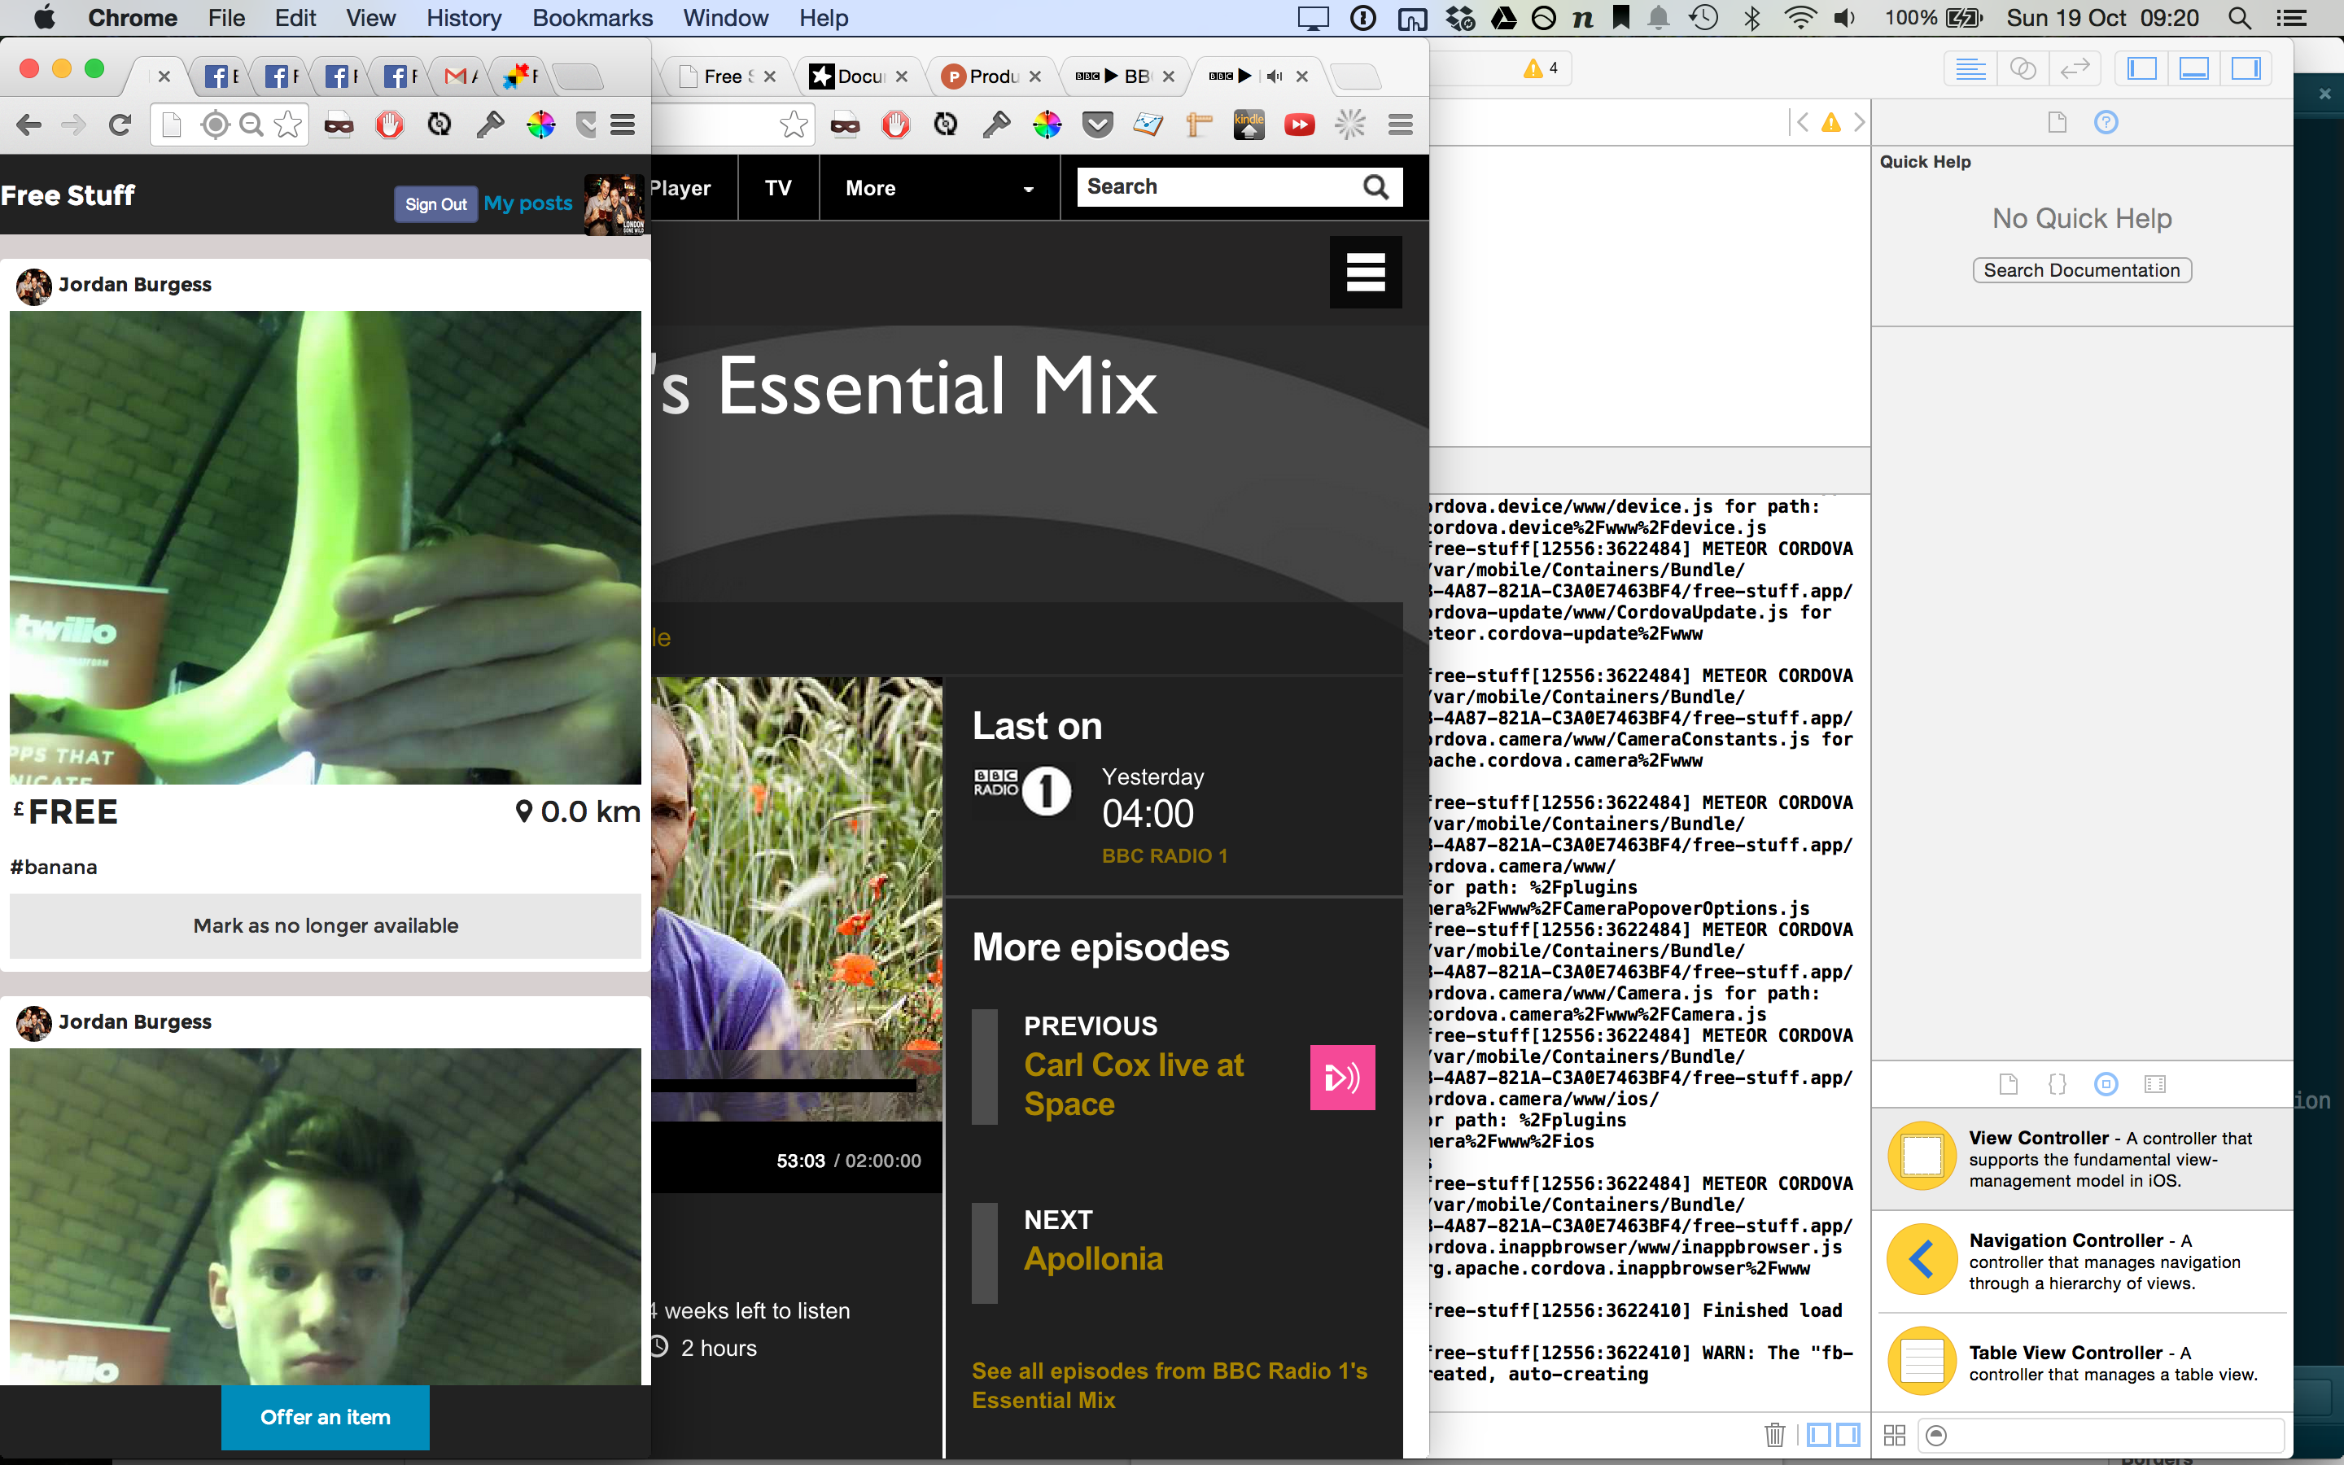The width and height of the screenshot is (2344, 1465).
Task: Seek within the episode progress bar
Action: coord(785,1085)
